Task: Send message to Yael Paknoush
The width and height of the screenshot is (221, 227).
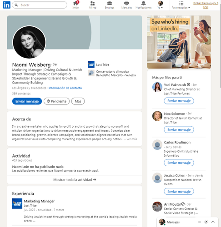Action: click(x=179, y=101)
